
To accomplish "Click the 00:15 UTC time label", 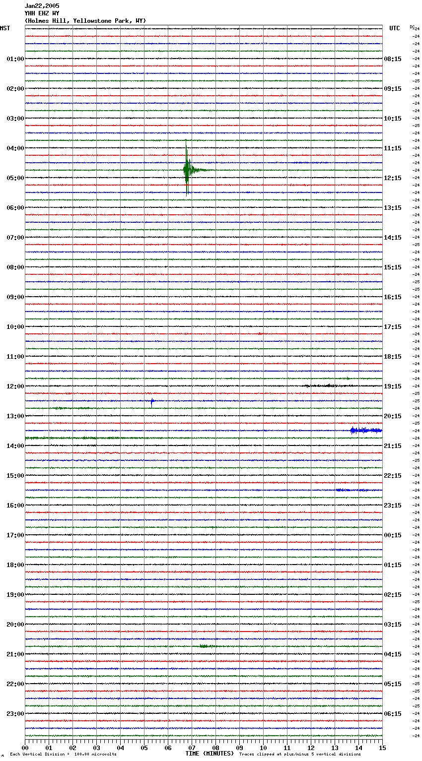I will pos(393,535).
